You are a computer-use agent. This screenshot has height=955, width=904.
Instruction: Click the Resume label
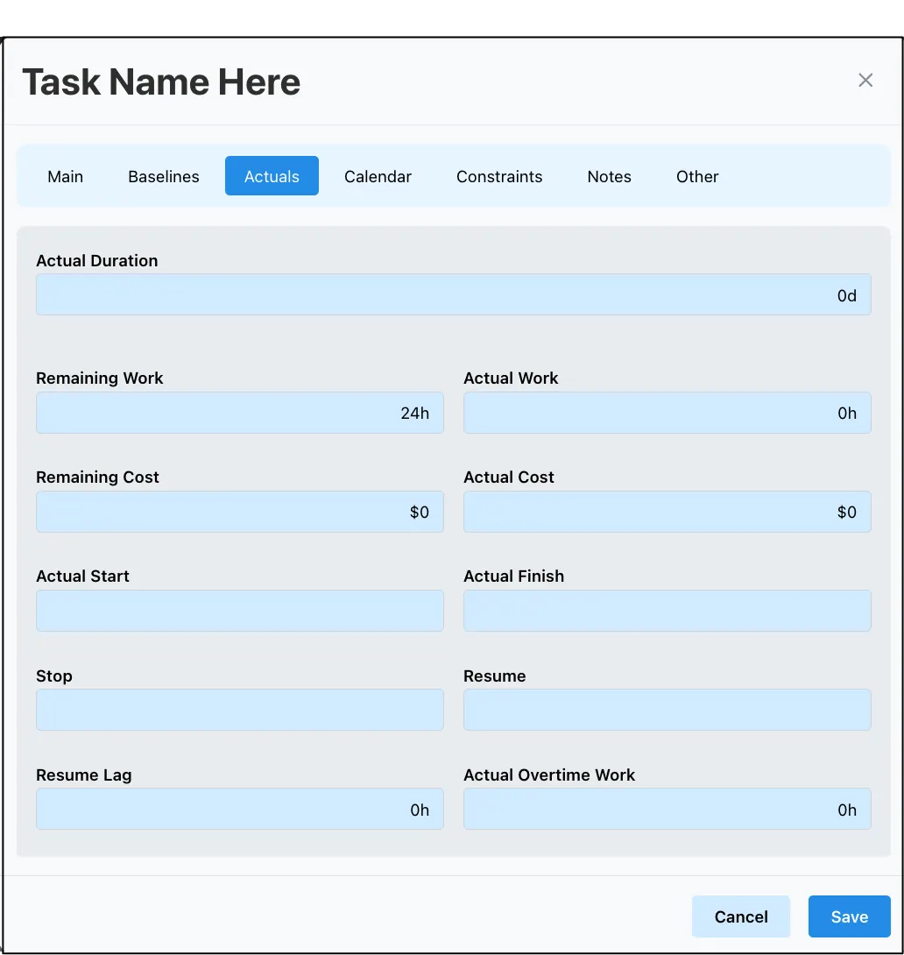[x=495, y=676]
